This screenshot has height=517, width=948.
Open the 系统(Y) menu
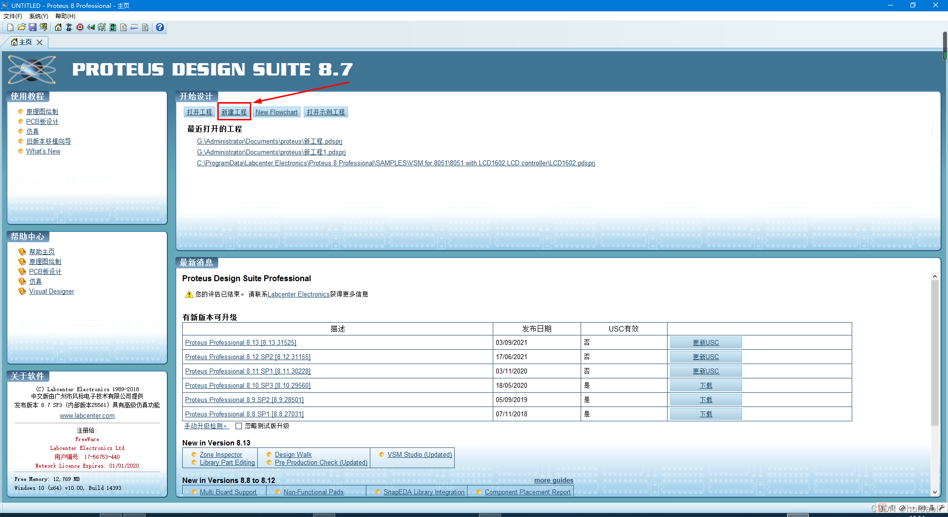pyautogui.click(x=39, y=16)
